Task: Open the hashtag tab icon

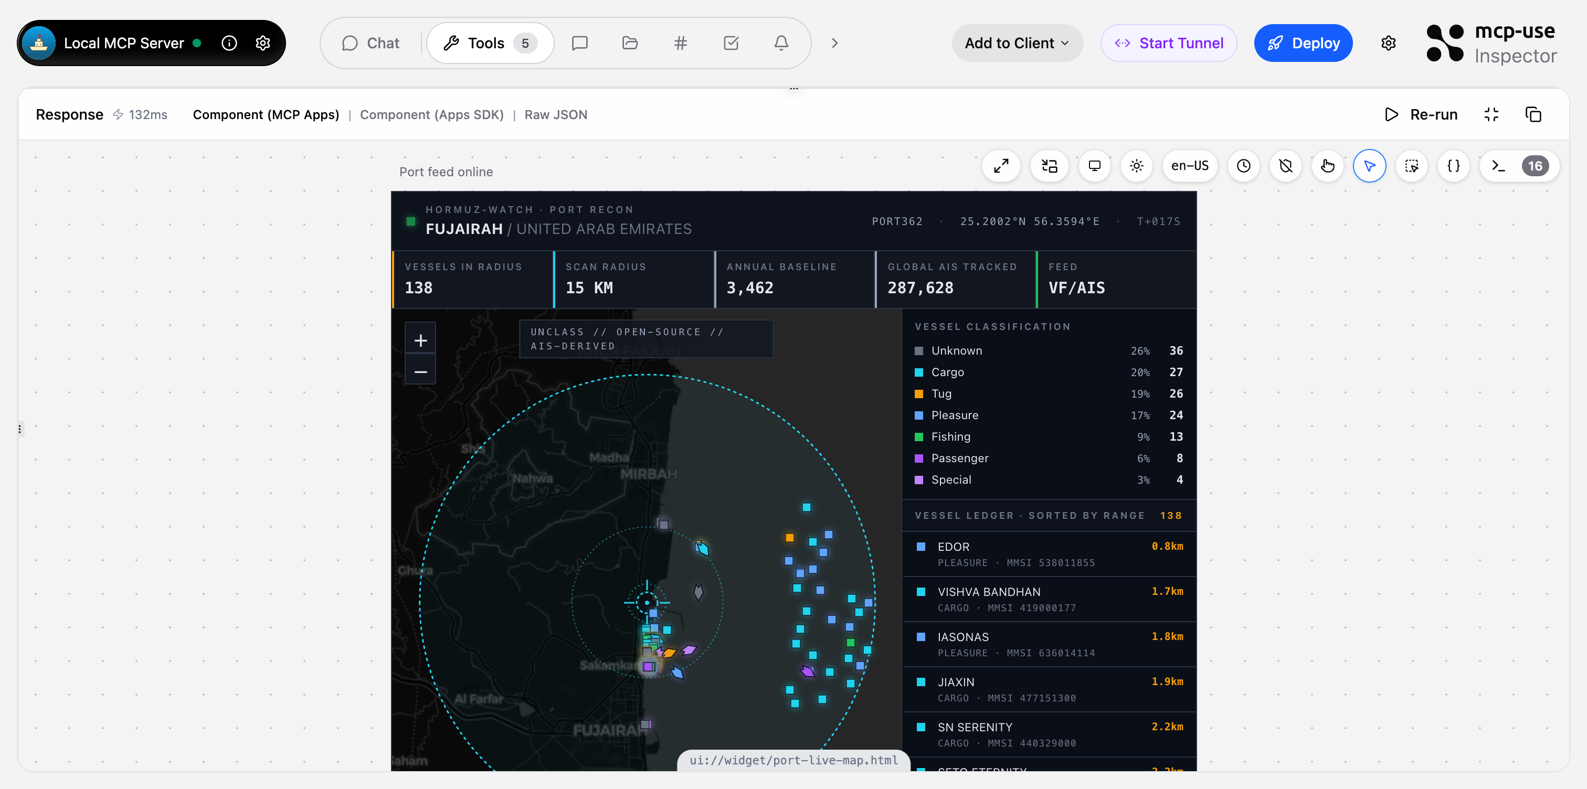Action: [x=680, y=43]
